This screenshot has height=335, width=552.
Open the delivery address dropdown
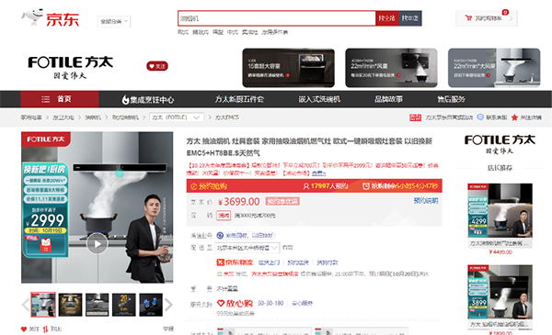pos(247,248)
